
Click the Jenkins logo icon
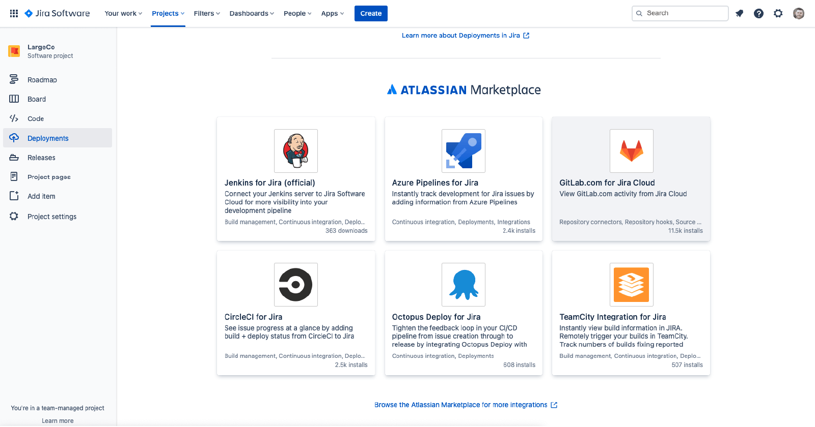point(295,151)
